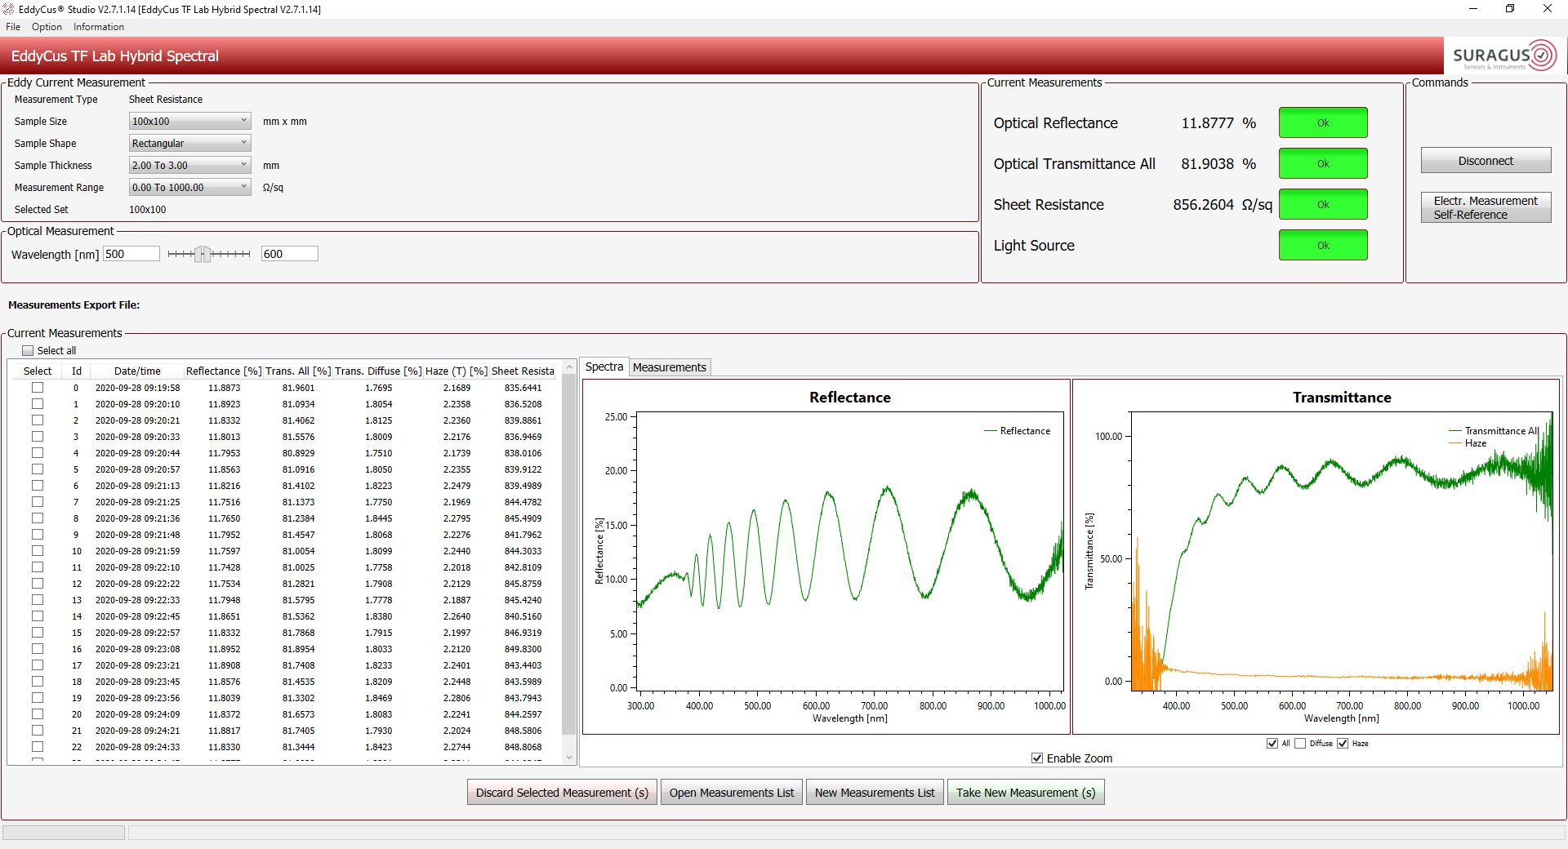Viewport: 1568px width, 849px height.
Task: Click the haze cell 2.2806
Action: [x=457, y=698]
